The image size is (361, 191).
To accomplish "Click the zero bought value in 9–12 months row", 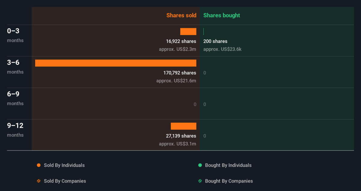I will click(x=205, y=136).
